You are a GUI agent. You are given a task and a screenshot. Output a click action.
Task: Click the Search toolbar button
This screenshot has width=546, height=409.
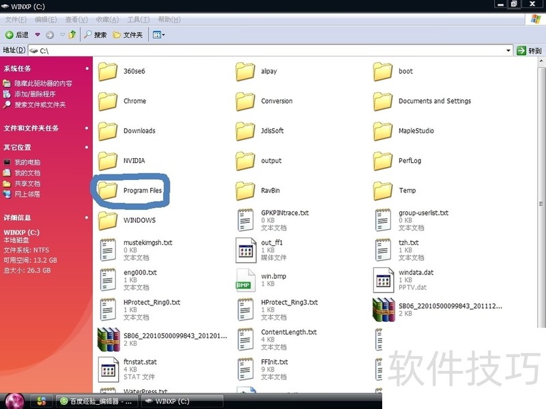click(95, 35)
